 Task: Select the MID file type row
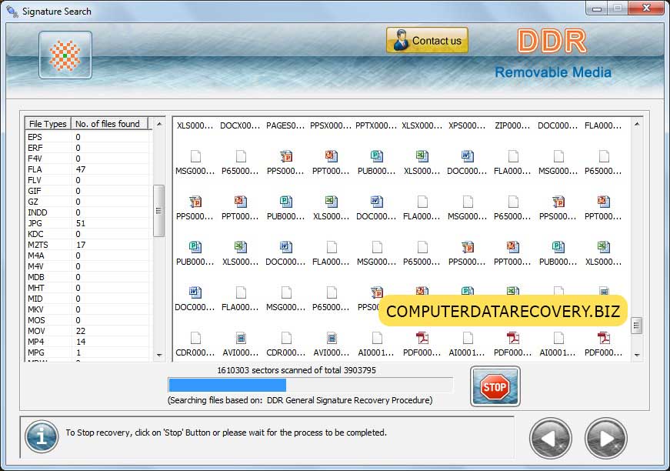pyautogui.click(x=88, y=299)
